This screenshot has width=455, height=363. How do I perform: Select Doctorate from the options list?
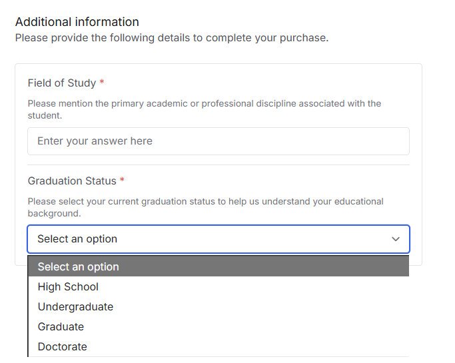click(x=62, y=347)
